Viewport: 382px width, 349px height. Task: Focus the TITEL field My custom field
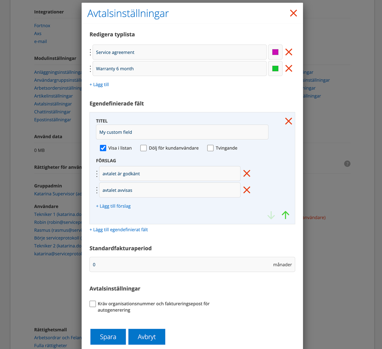point(182,132)
